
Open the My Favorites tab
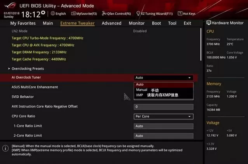(x=23, y=23)
